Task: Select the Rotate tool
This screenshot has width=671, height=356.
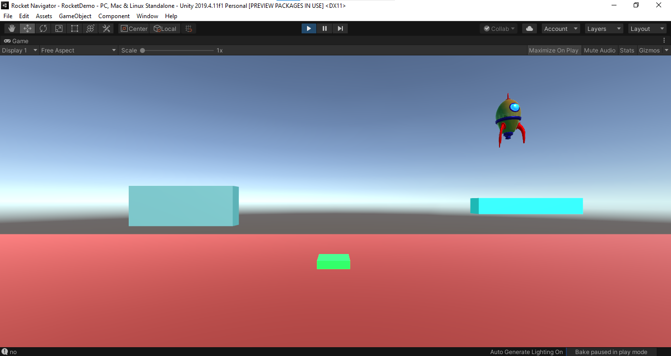Action: [x=43, y=28]
